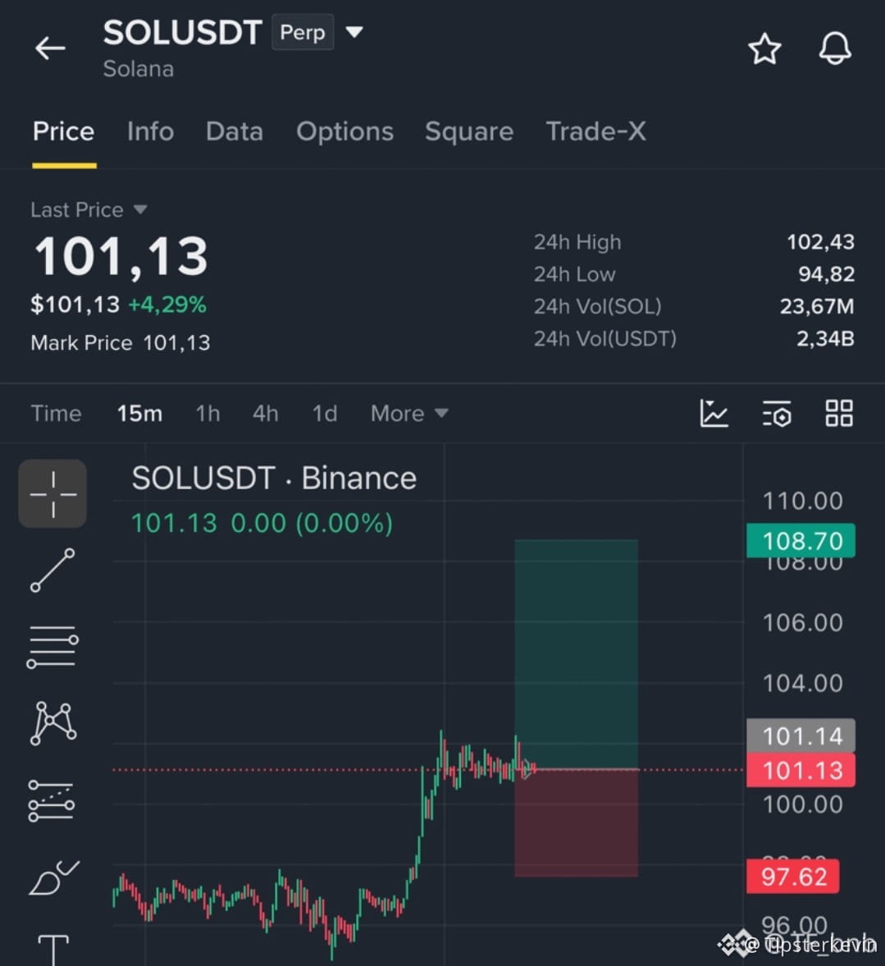
Task: Click the green take-profit zone on chart
Action: (577, 654)
